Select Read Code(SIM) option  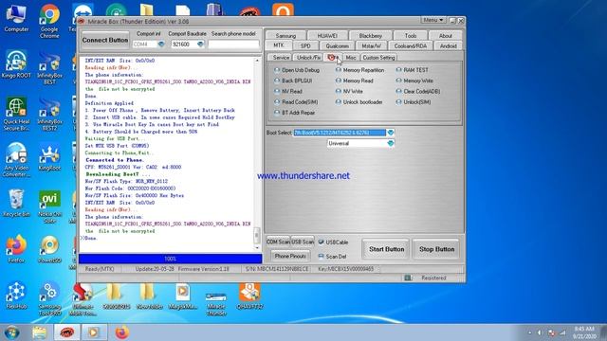tap(296, 102)
